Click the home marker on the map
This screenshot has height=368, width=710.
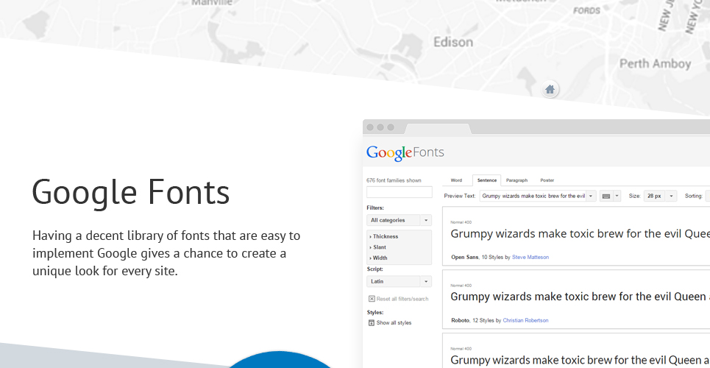click(550, 89)
